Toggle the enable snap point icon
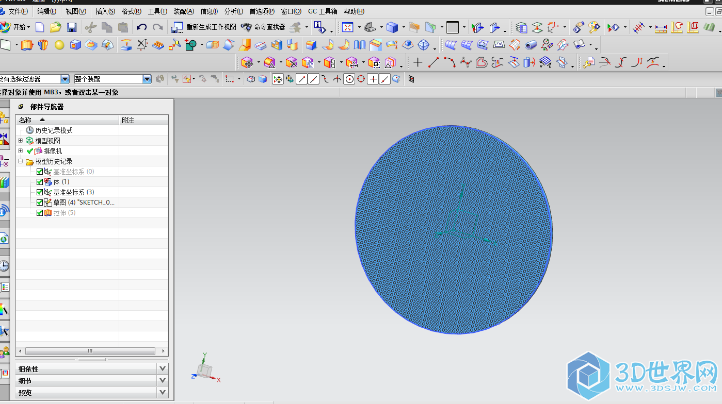 (278, 79)
